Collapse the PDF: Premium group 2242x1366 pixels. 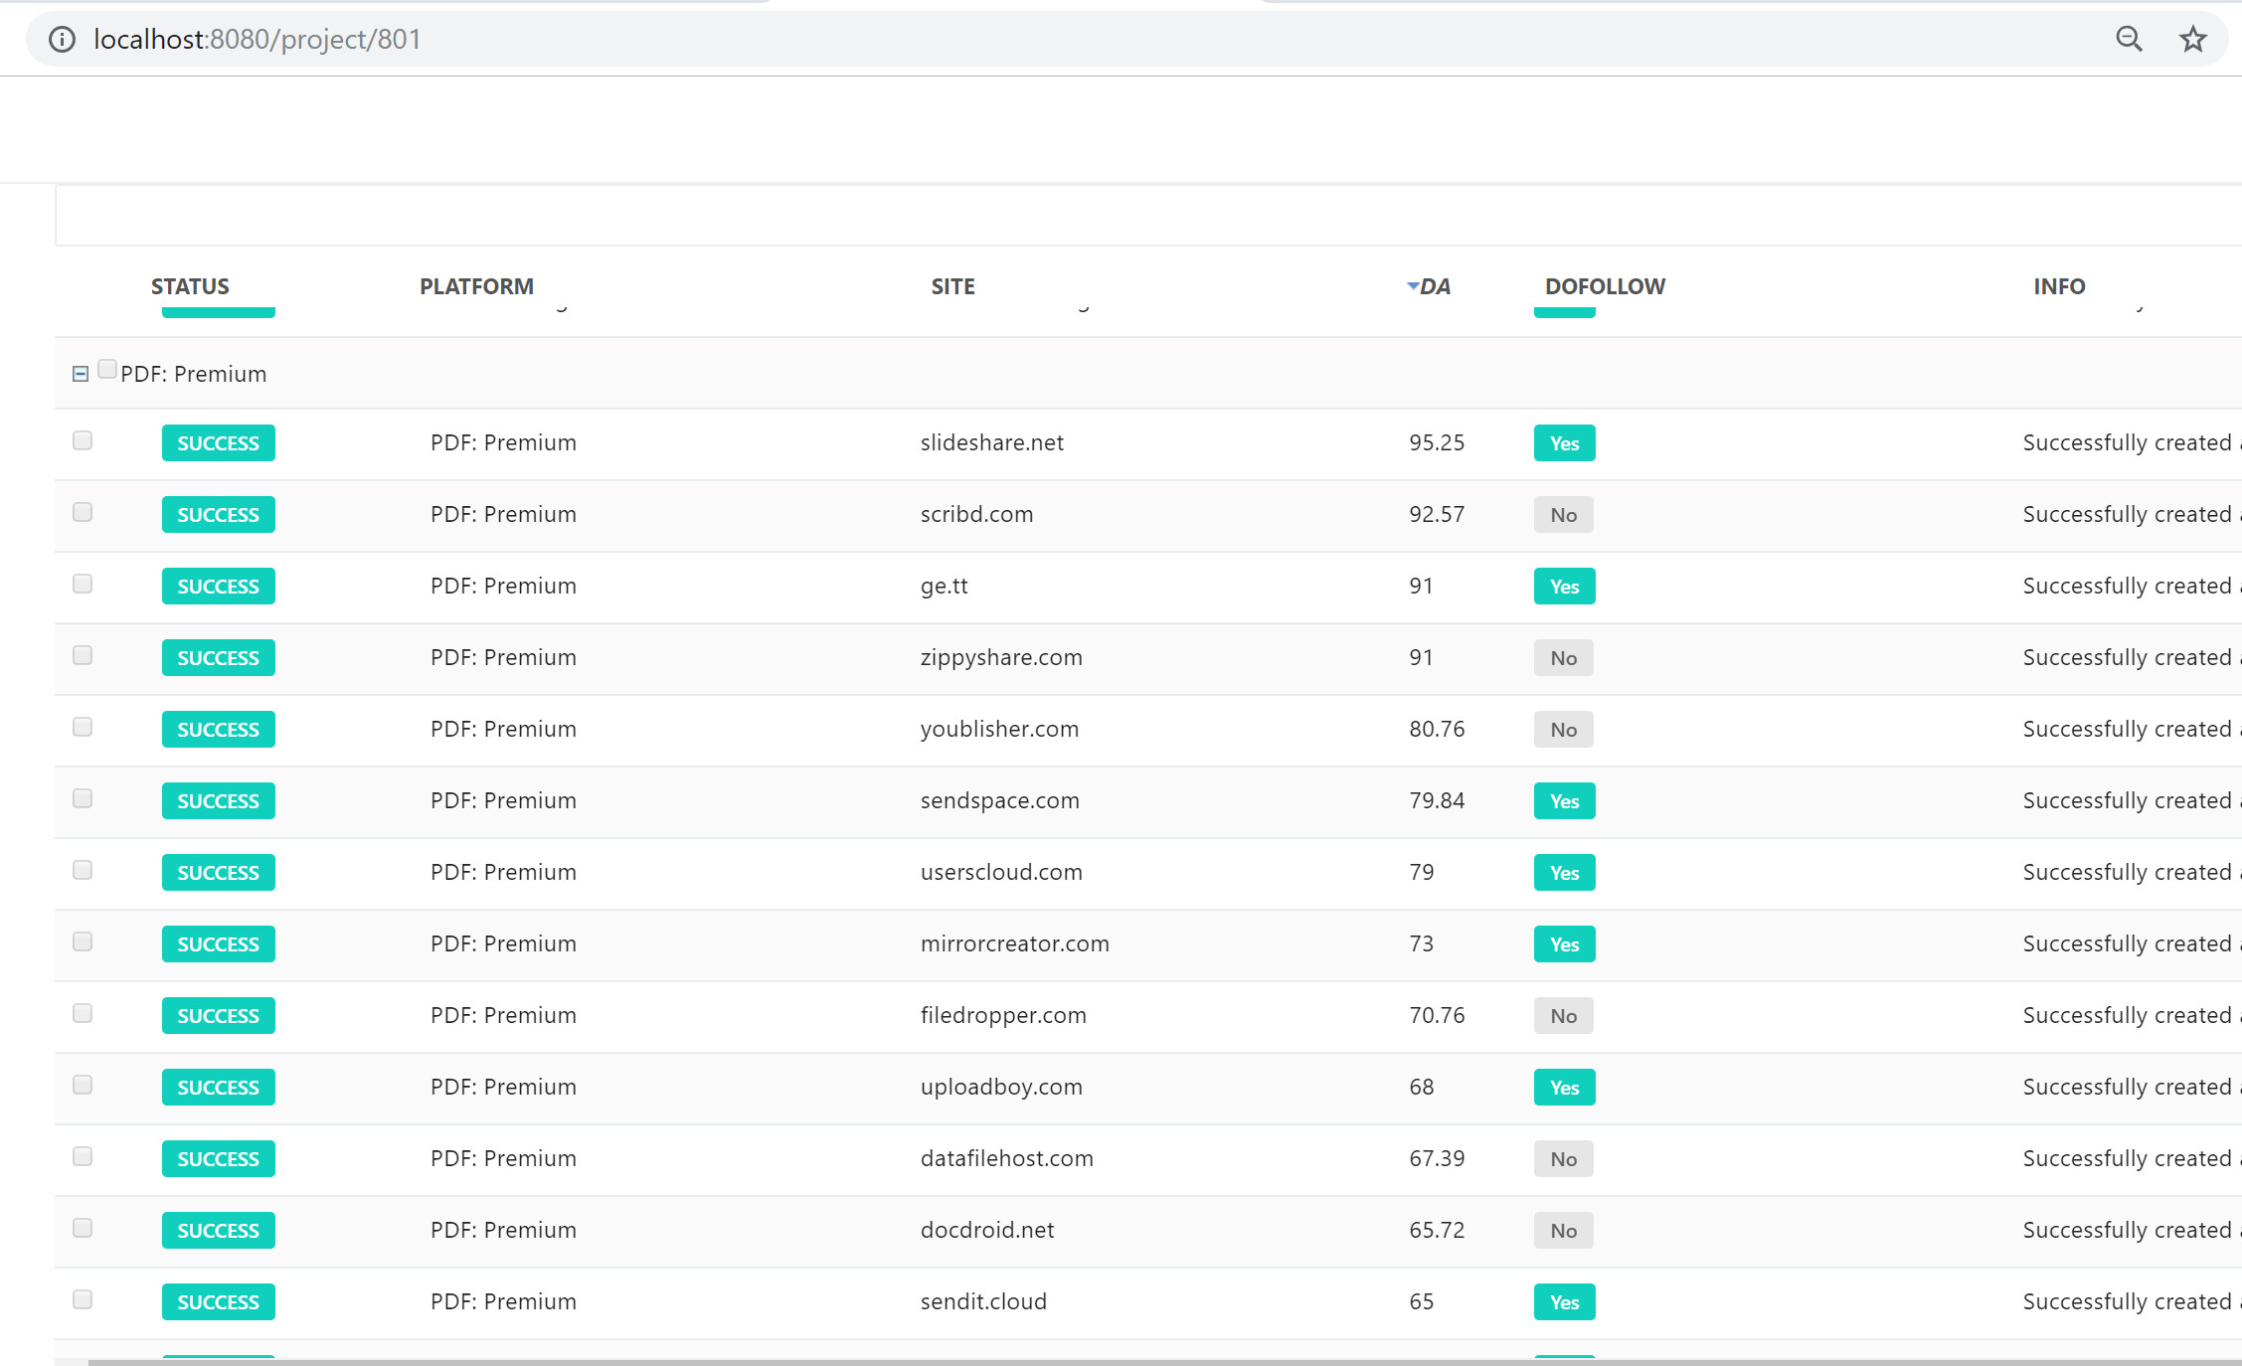[x=81, y=374]
